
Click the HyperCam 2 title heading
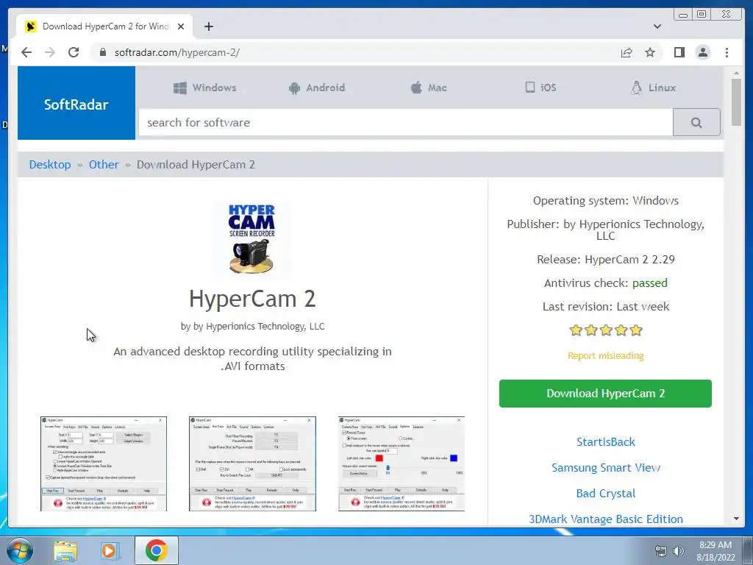pos(252,299)
